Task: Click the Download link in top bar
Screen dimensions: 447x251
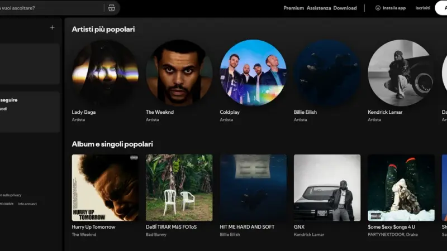Action: tap(345, 8)
